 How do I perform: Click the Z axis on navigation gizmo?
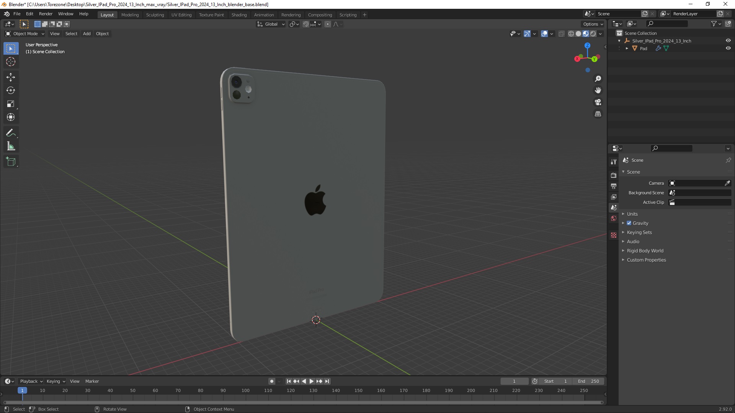587,46
